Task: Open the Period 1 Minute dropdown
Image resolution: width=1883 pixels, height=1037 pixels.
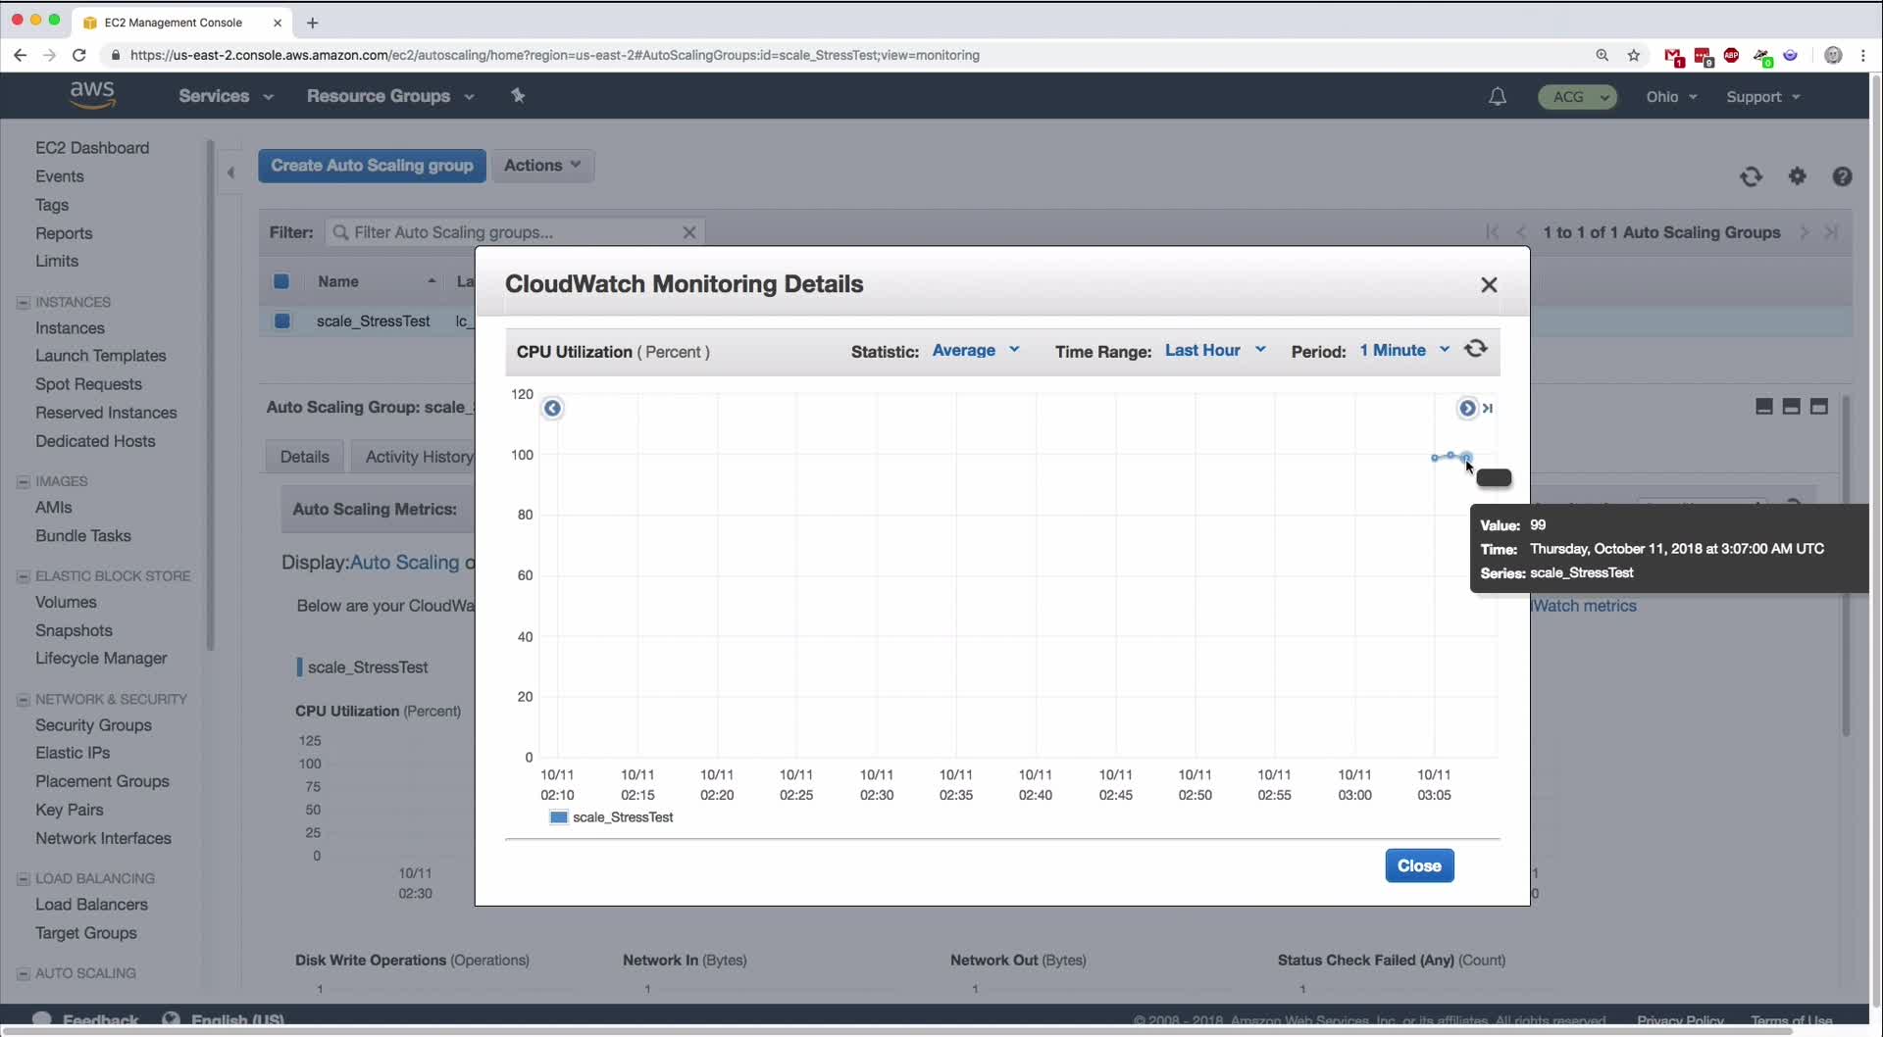Action: (x=1404, y=350)
